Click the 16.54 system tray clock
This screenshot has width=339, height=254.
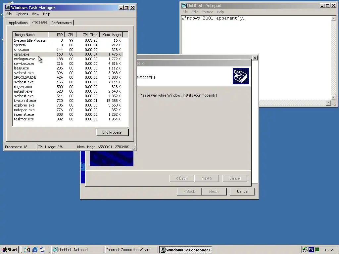coord(329,250)
